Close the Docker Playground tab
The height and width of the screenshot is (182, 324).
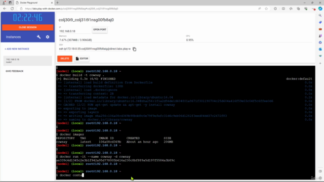[x=52, y=3]
